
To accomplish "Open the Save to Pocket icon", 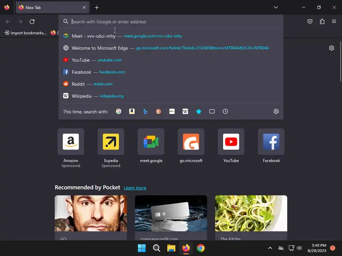I will click(x=310, y=21).
